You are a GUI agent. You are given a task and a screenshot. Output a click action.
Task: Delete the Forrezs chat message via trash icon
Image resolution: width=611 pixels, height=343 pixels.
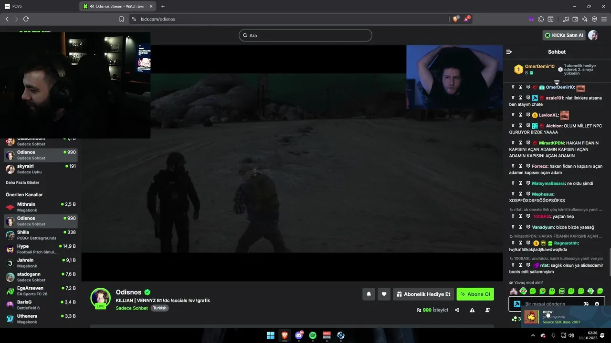point(513,166)
